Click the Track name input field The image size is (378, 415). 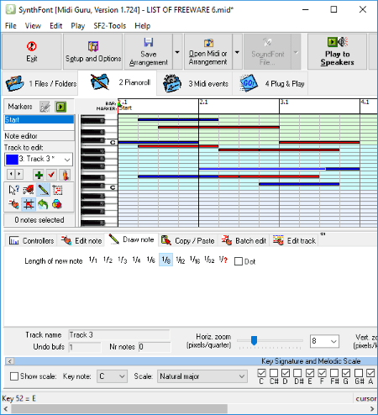(x=119, y=335)
